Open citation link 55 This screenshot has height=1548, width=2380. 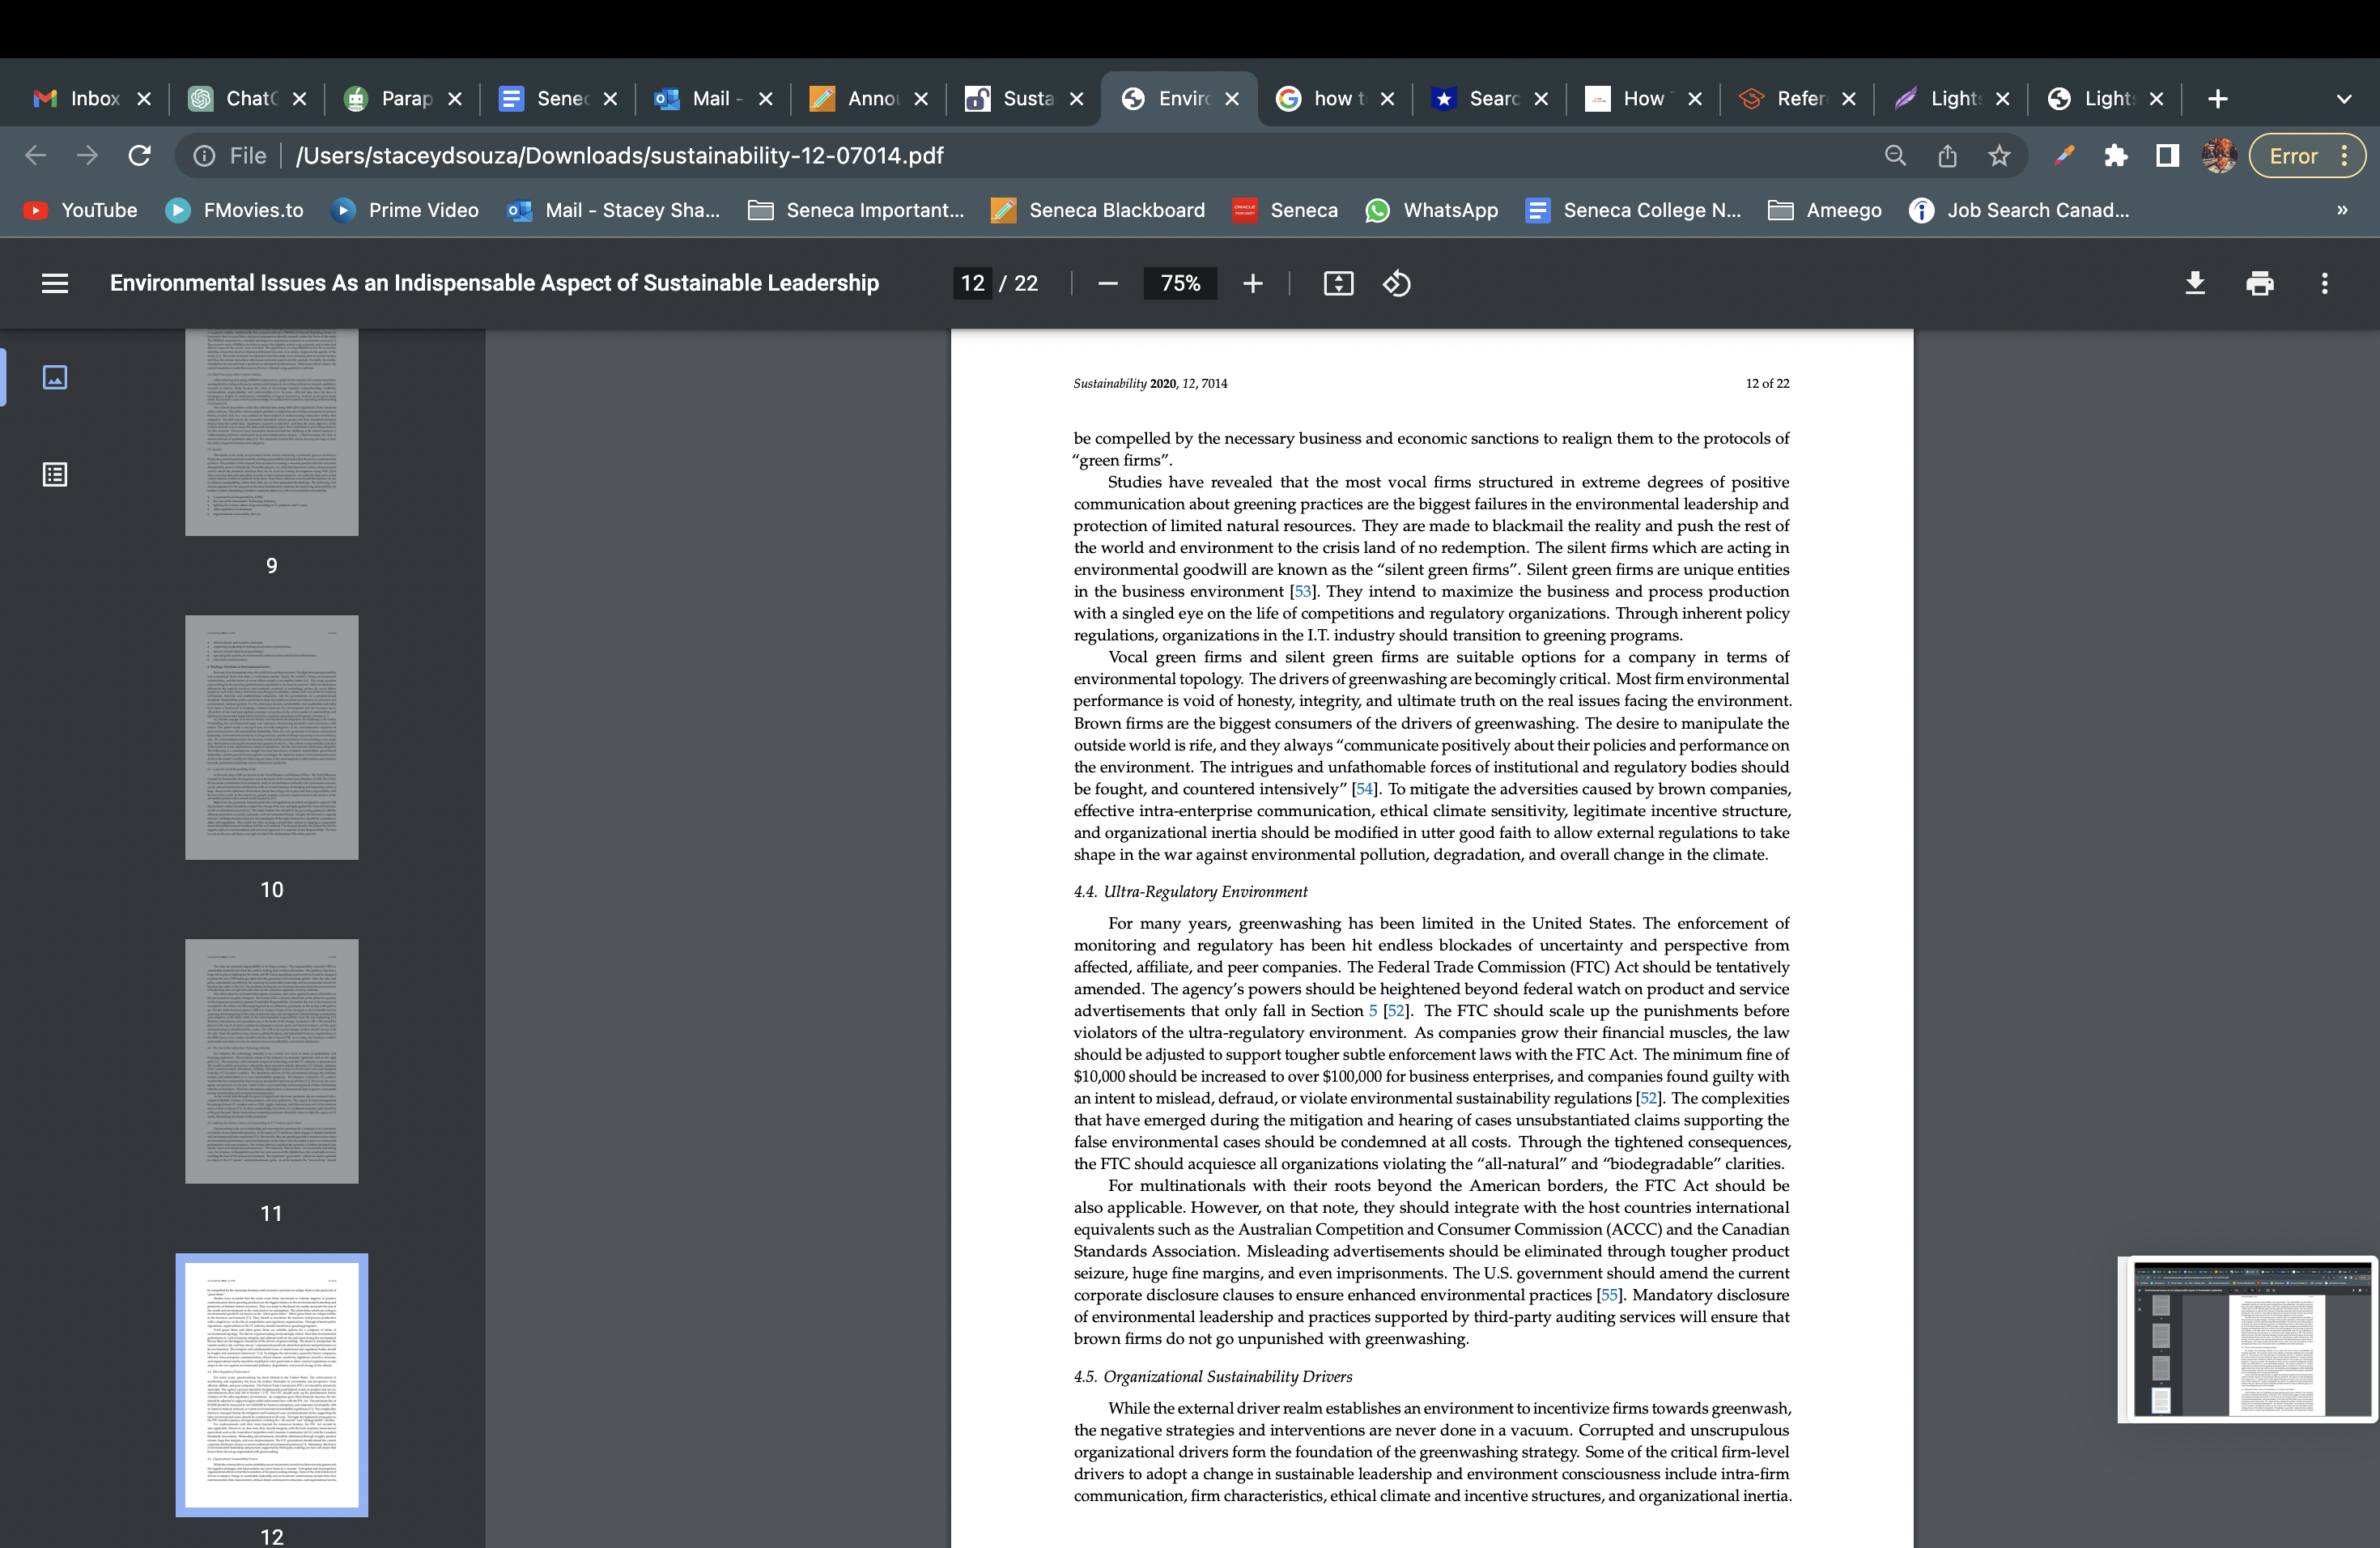[x=1609, y=1295]
